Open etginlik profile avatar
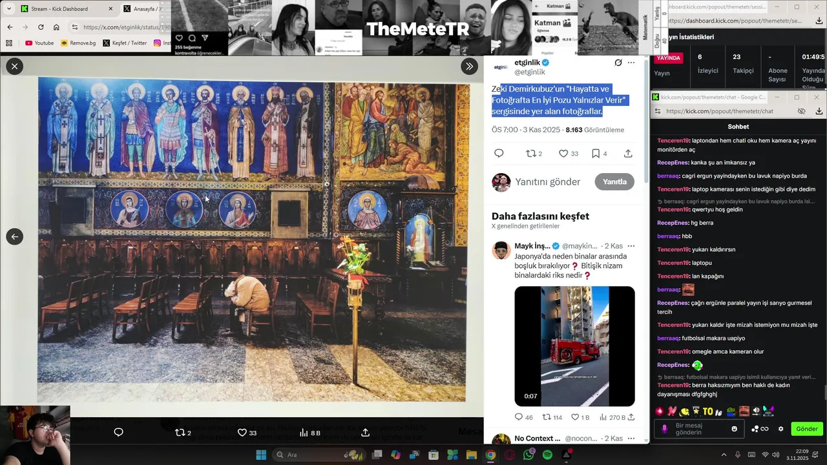This screenshot has height=465, width=827. tap(501, 67)
